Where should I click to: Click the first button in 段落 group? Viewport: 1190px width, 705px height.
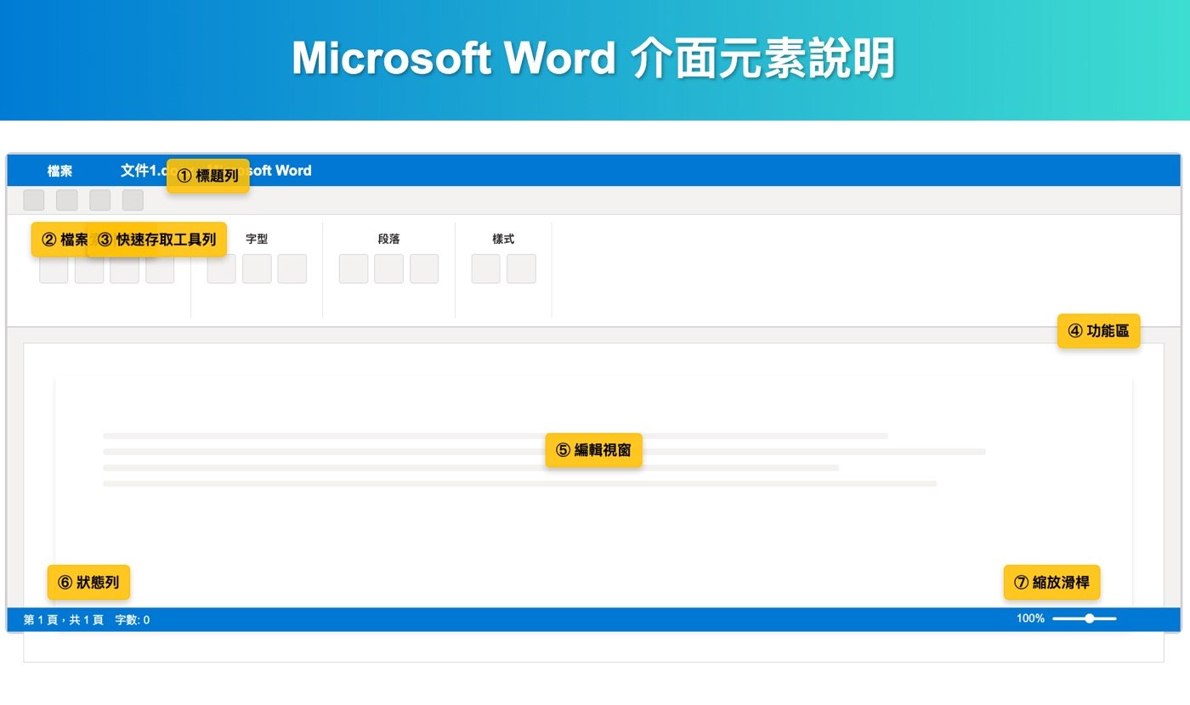pyautogui.click(x=354, y=268)
